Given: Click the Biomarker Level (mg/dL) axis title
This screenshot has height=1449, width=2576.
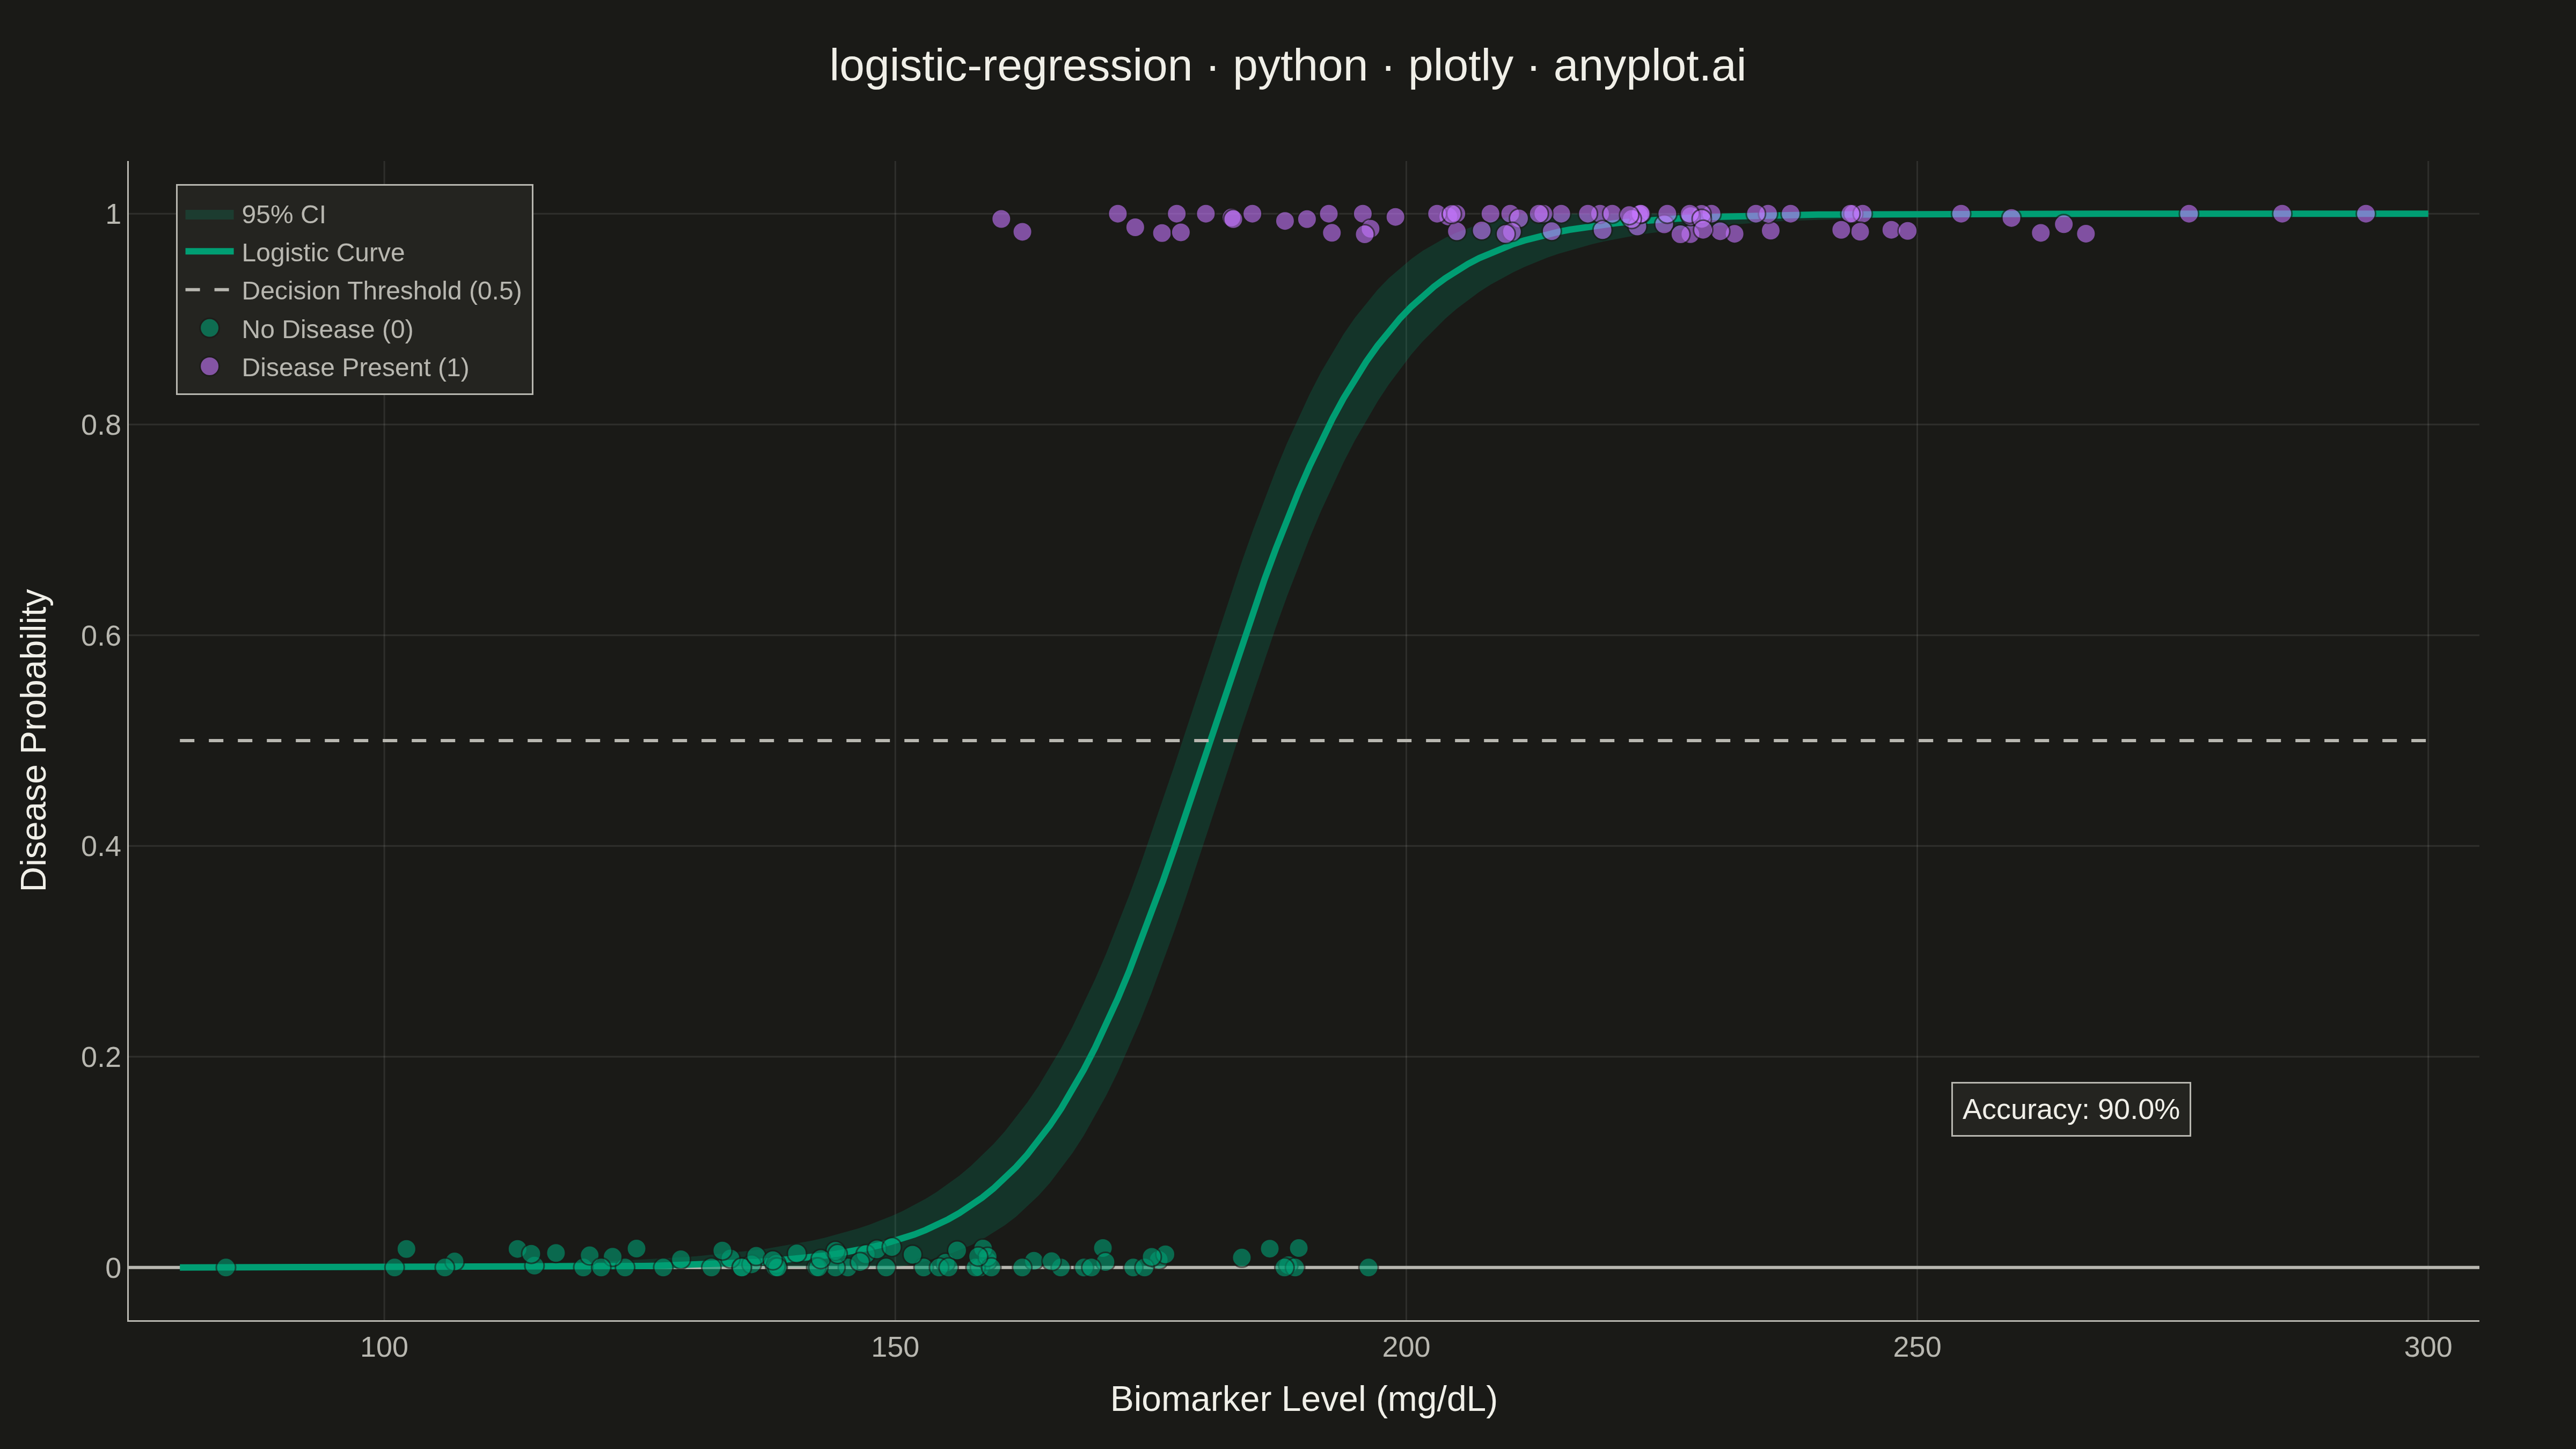Looking at the screenshot, I should 1303,1399.
